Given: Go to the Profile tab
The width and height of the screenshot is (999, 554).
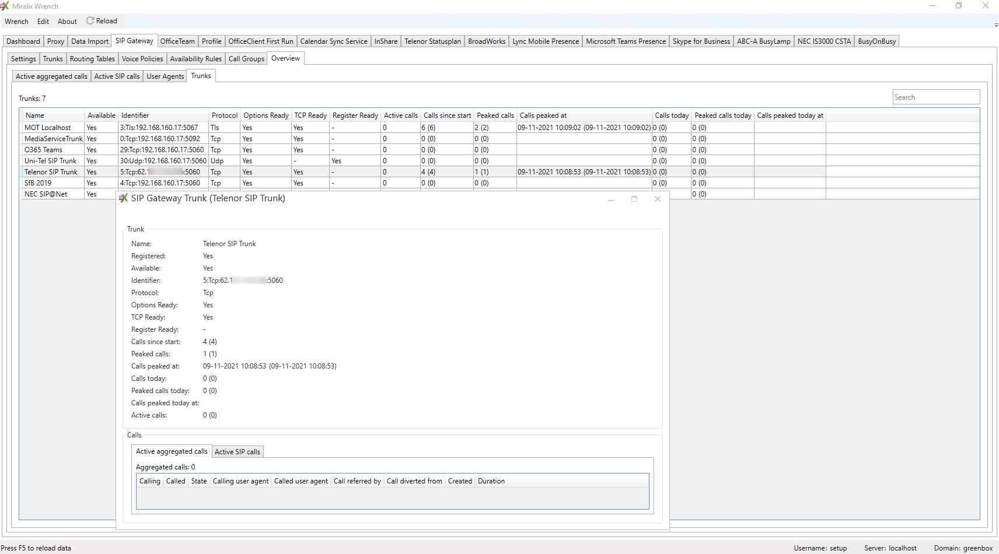Looking at the screenshot, I should (211, 41).
